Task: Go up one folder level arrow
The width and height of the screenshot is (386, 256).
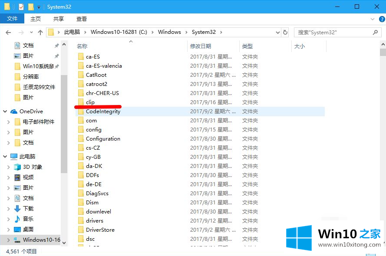Action: [40, 33]
